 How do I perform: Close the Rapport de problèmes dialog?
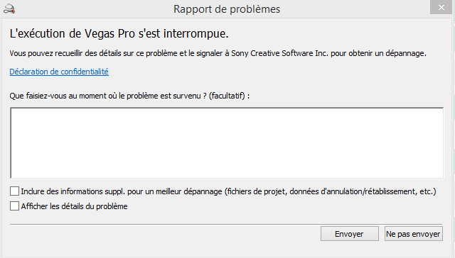441,7
